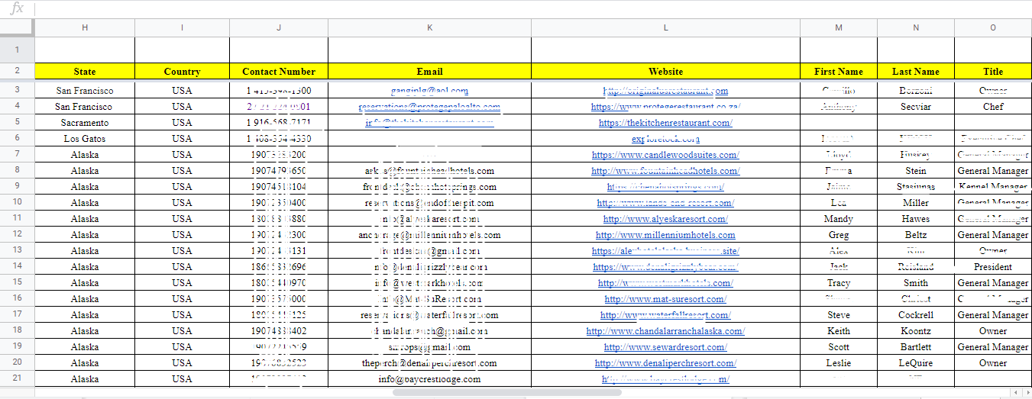This screenshot has height=399, width=1032.
Task: Select the cell containing Bartlett
Action: 916,347
